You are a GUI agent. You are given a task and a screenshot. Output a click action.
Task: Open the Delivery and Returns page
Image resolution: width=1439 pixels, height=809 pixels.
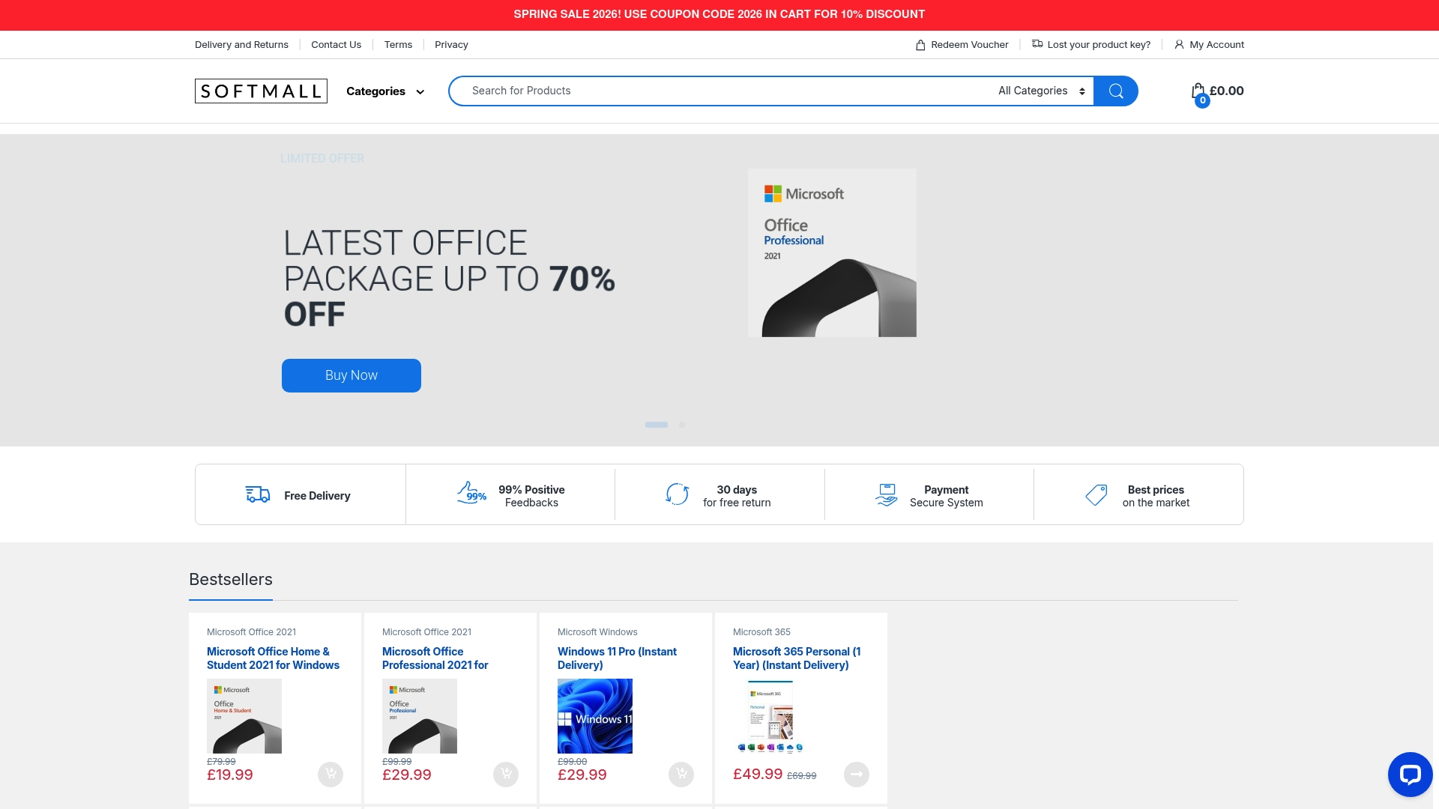pyautogui.click(x=241, y=45)
